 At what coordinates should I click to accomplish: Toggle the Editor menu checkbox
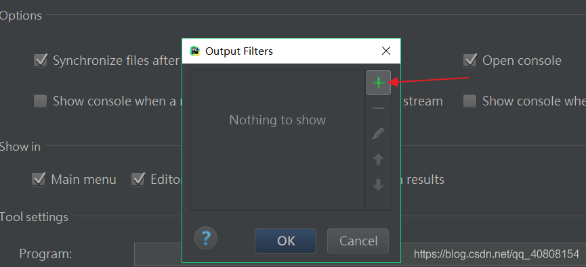138,179
